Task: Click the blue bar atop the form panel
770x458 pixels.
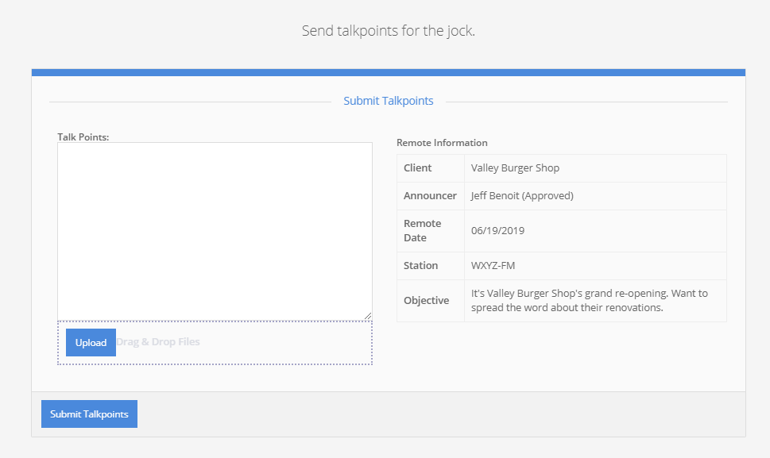Action: (x=388, y=72)
